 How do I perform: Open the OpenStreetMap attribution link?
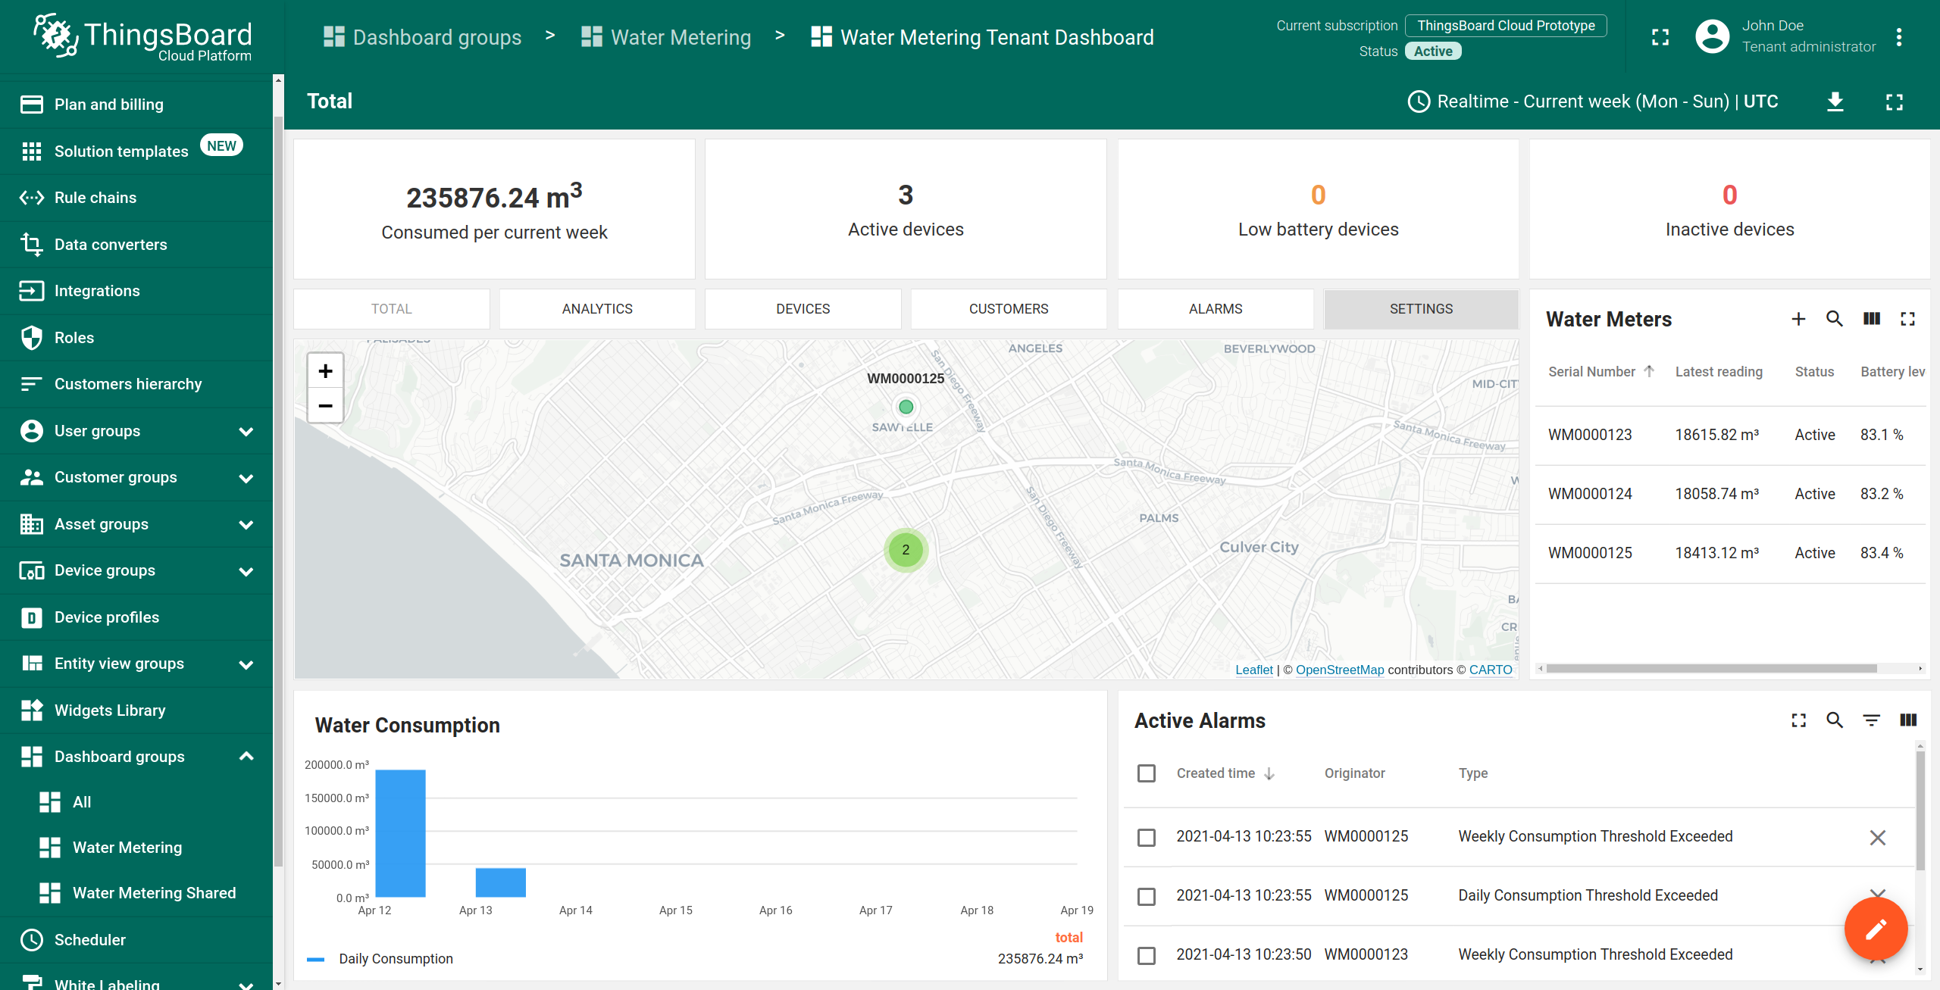click(x=1339, y=670)
